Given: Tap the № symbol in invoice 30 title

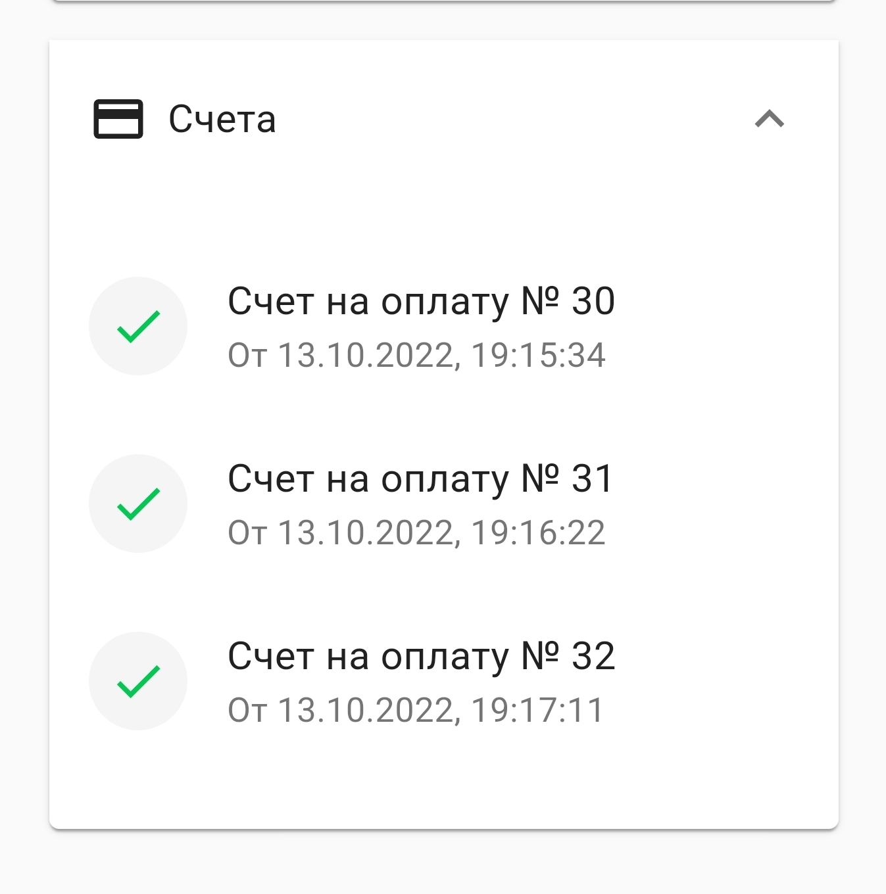Looking at the screenshot, I should (540, 302).
